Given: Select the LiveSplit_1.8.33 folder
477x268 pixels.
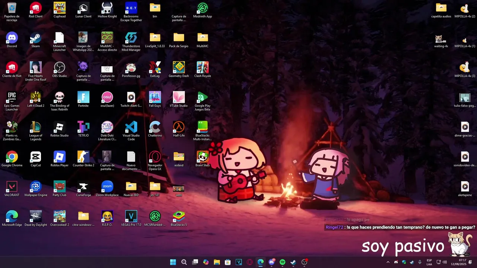Looking at the screenshot, I should click(155, 40).
